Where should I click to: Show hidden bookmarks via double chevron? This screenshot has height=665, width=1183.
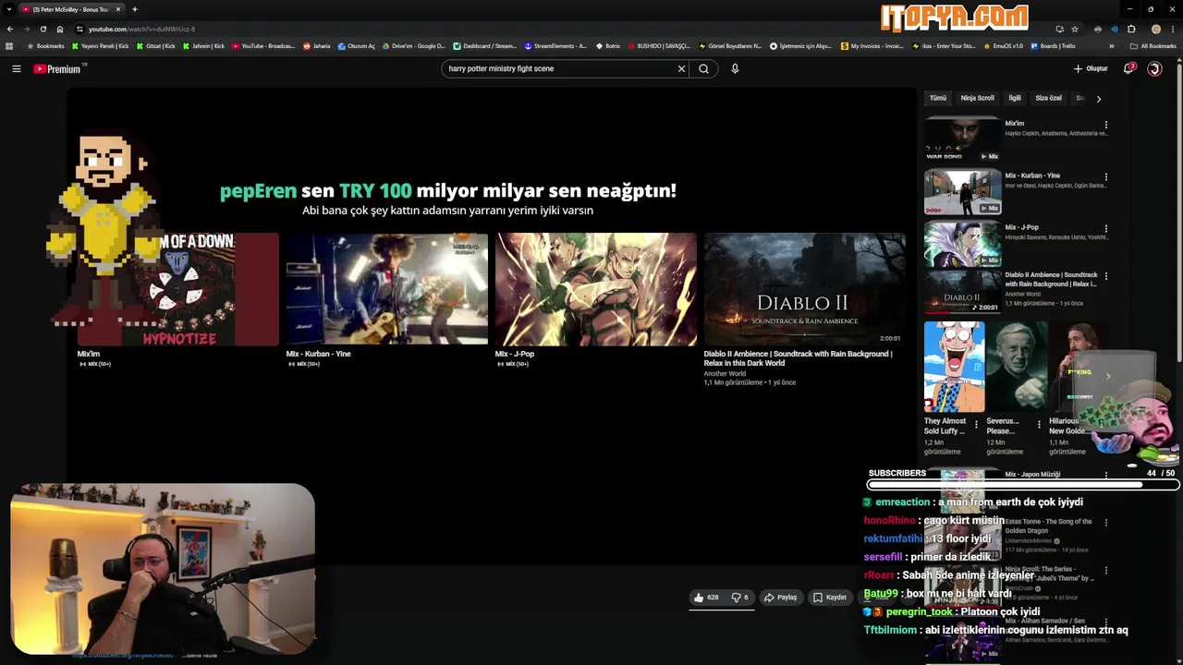point(1112,45)
